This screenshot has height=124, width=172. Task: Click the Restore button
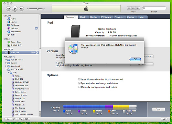coord(142,64)
